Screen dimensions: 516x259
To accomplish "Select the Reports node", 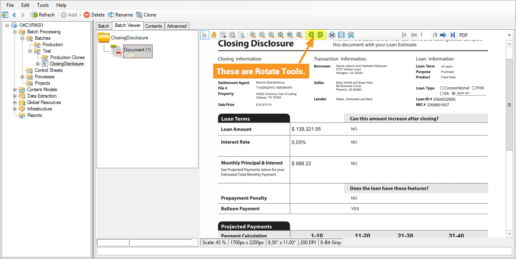I will tap(35, 115).
